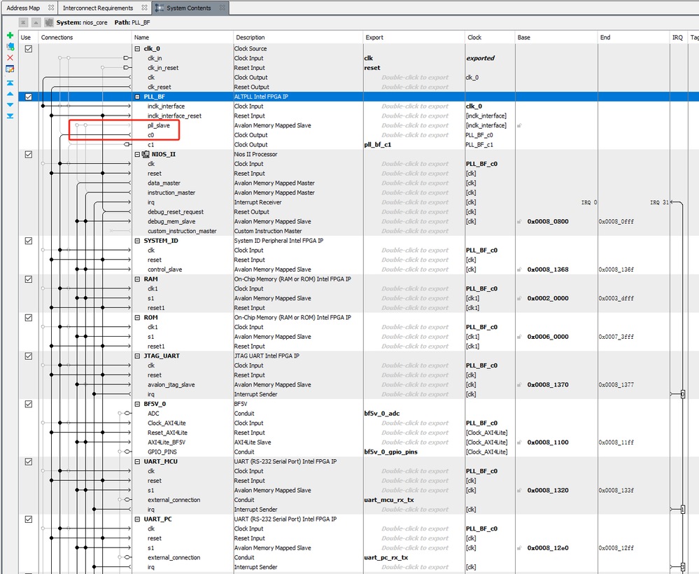
Task: Move selected component to bottom with side toolbar icon
Action: [x=10, y=116]
